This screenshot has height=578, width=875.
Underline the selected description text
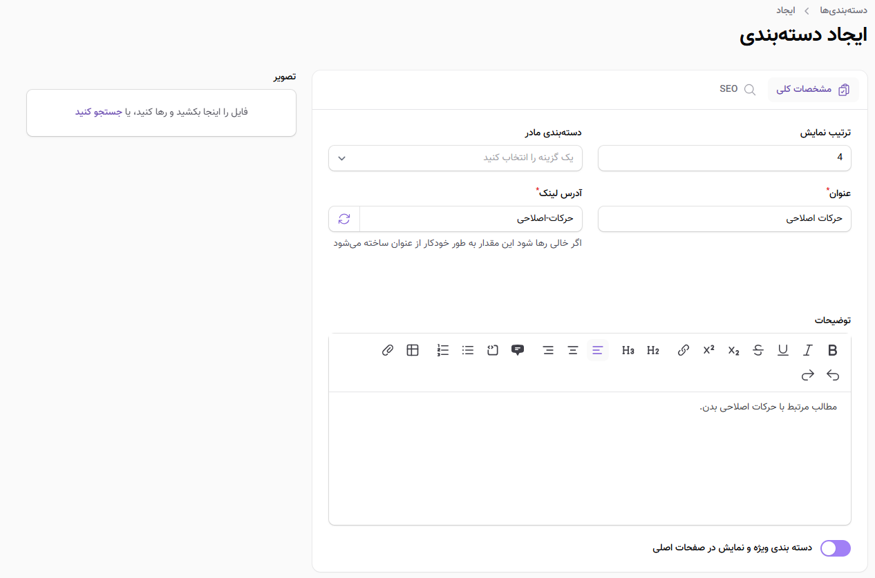783,350
